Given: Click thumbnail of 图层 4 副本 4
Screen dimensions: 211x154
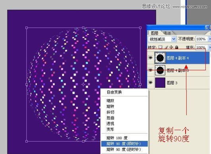Looking at the screenshot, I should pyautogui.click(x=160, y=58).
